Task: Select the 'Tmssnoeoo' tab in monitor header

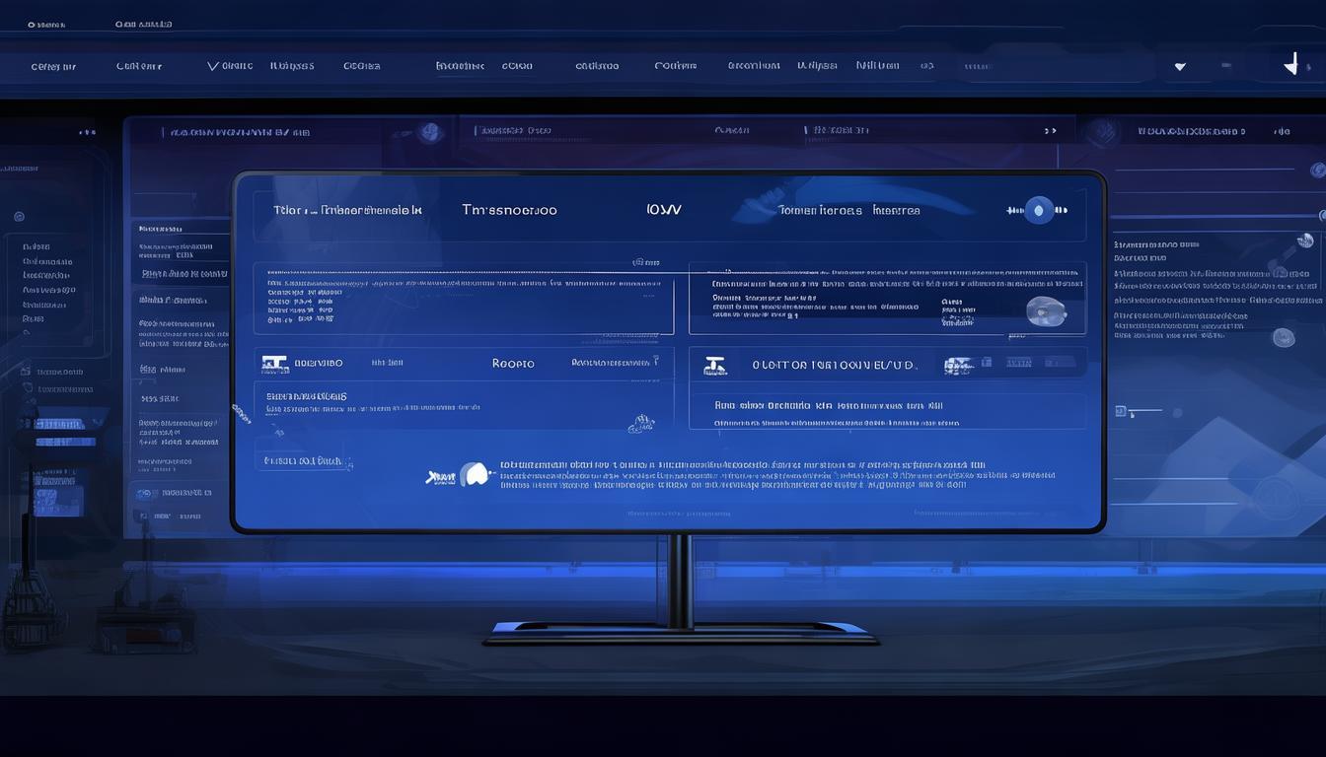Action: tap(509, 210)
